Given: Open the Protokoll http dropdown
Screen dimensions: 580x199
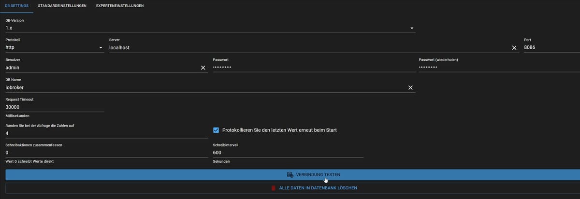Looking at the screenshot, I should coord(55,48).
